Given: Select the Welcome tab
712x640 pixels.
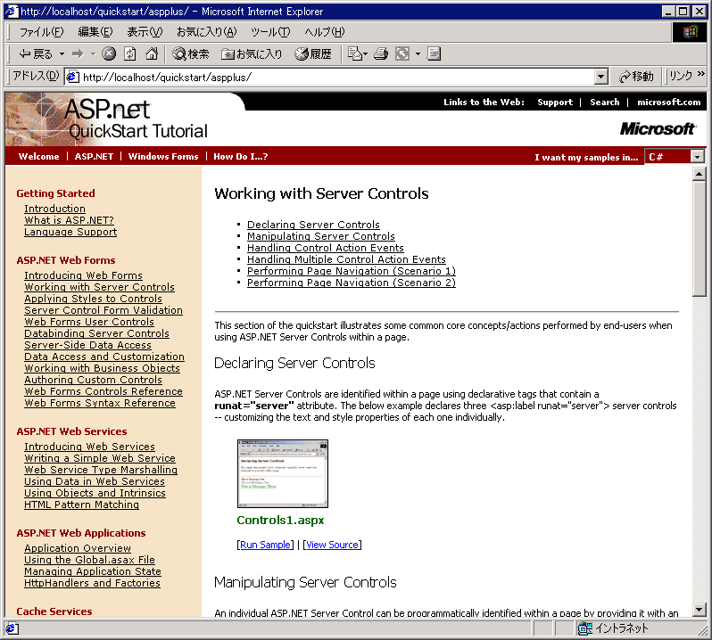Looking at the screenshot, I should pyautogui.click(x=38, y=157).
